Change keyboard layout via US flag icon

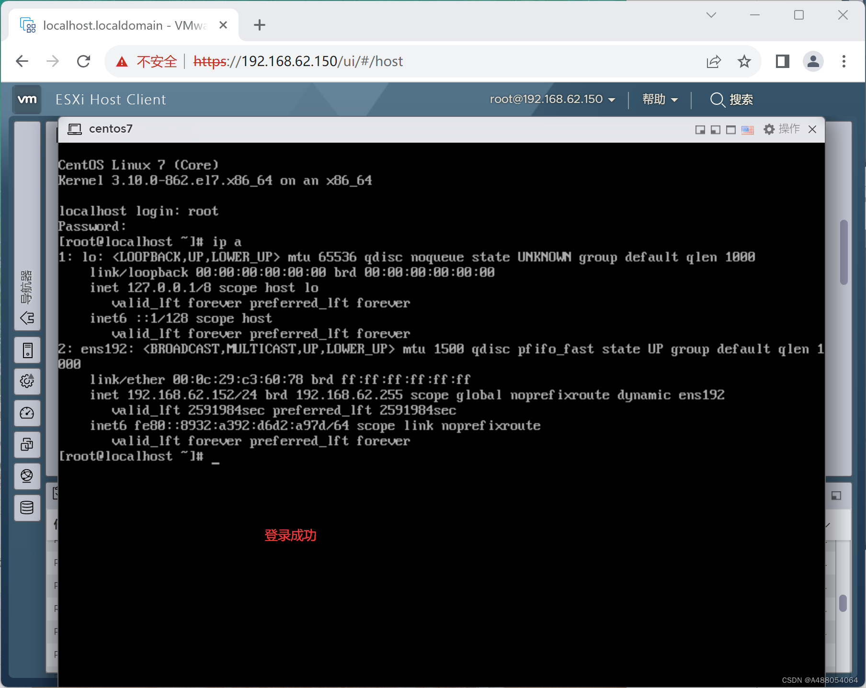coord(748,130)
